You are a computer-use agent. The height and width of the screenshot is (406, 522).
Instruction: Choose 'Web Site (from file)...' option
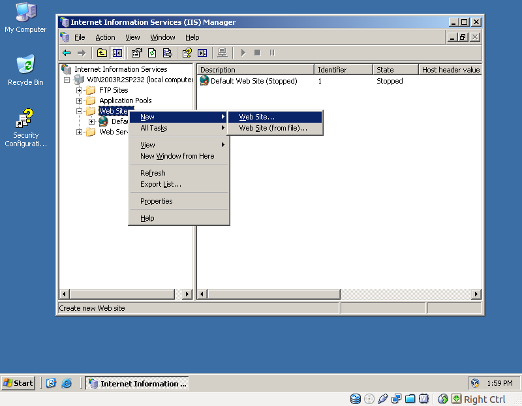(x=275, y=128)
